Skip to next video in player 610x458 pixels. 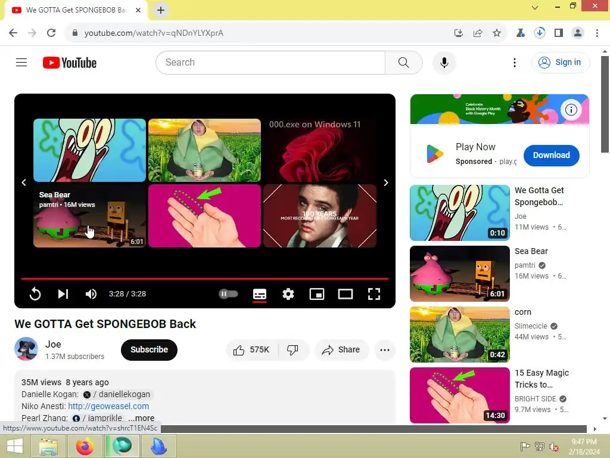[63, 293]
